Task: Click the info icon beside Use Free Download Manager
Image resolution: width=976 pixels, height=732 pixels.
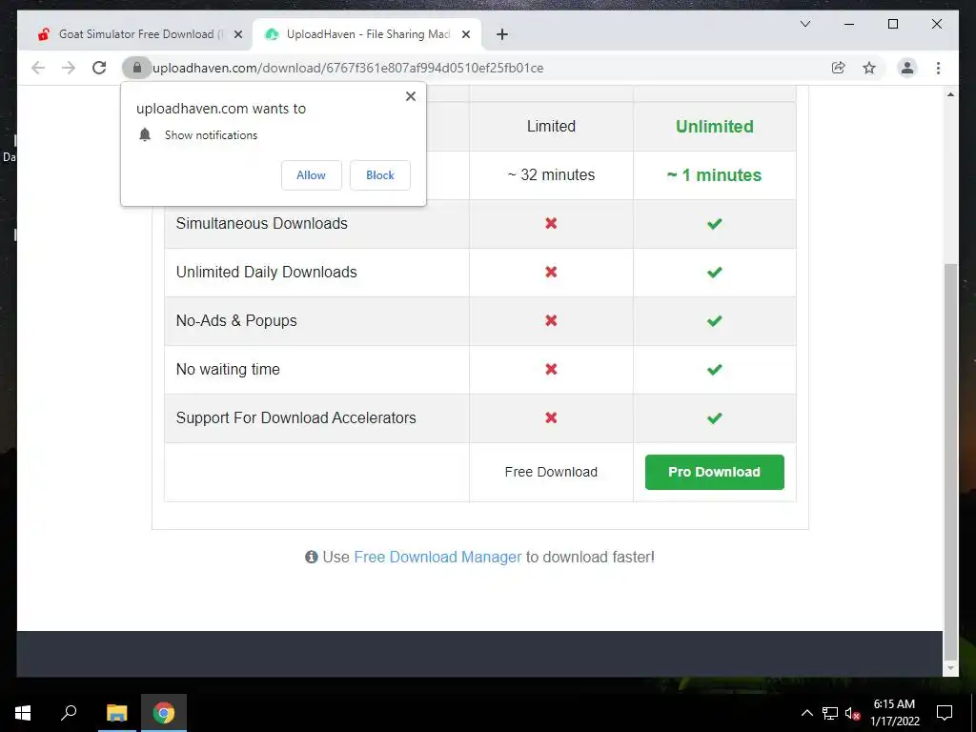Action: click(312, 557)
